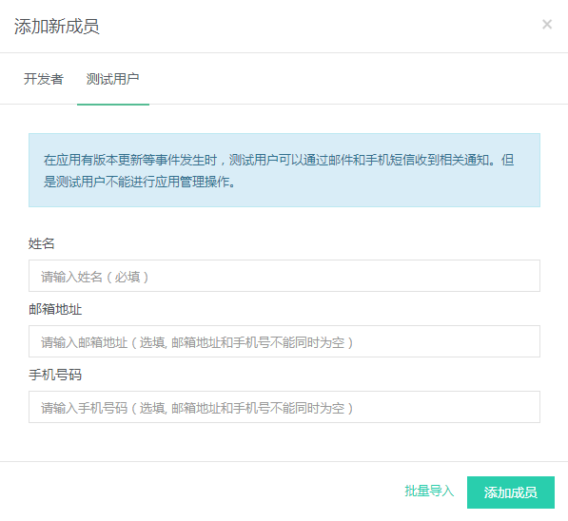Activate the 手机号码 input field
568x521 pixels.
click(x=284, y=407)
